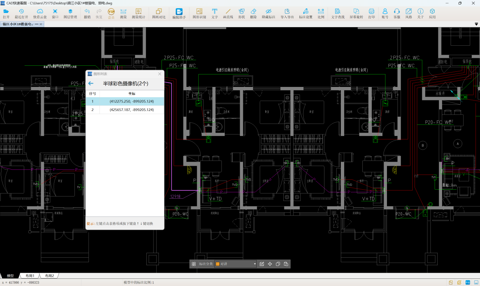
Task: Select the 测量 measure tool
Action: tap(123, 14)
